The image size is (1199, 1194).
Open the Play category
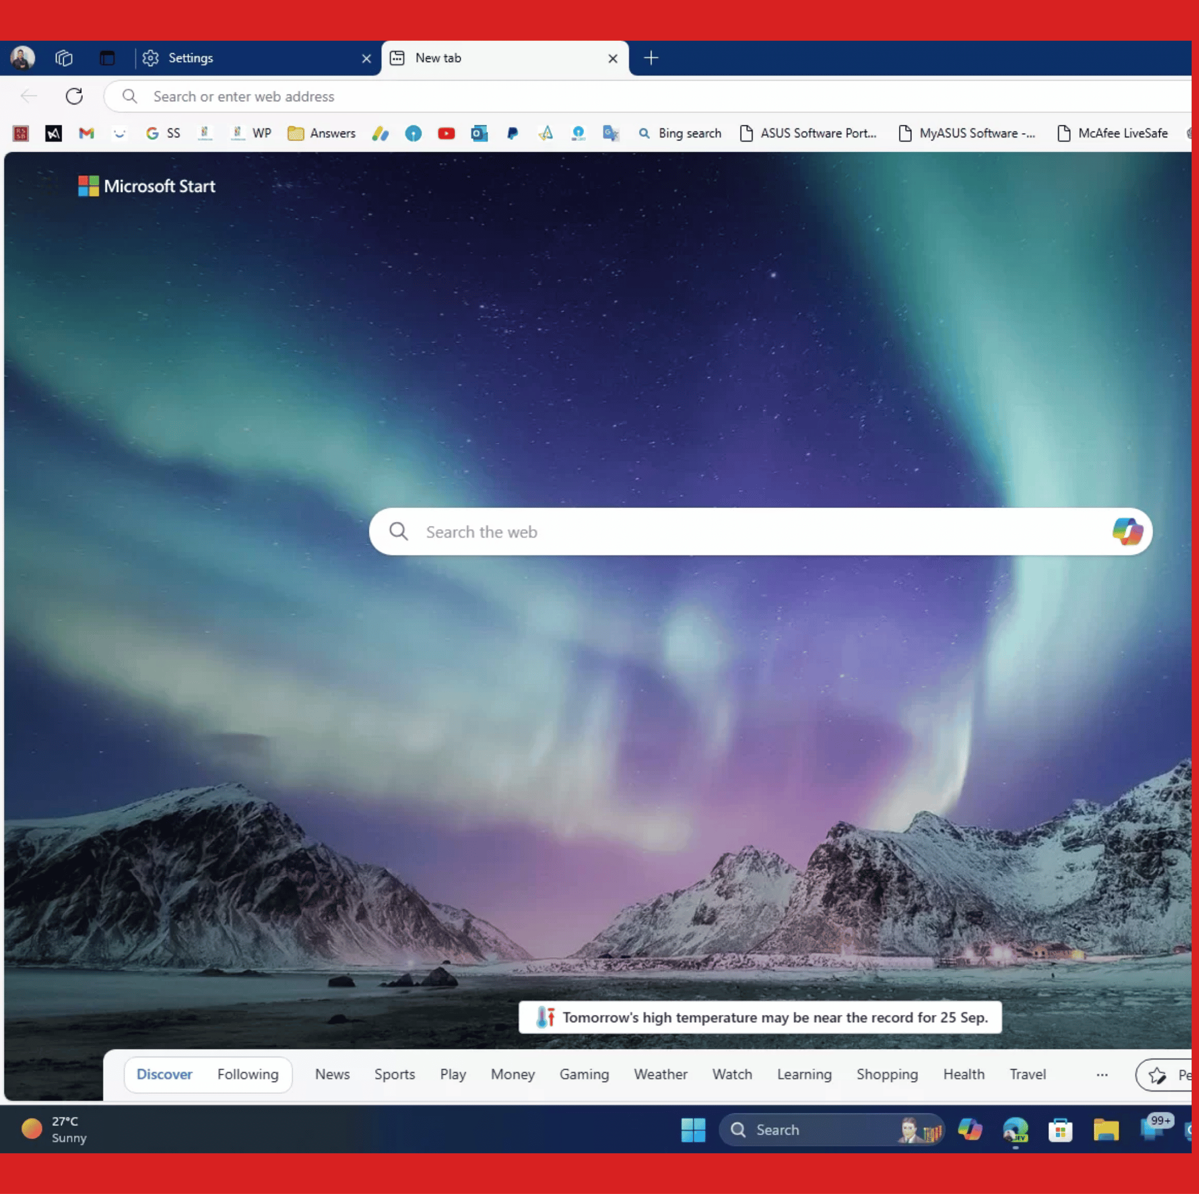[x=453, y=1074]
